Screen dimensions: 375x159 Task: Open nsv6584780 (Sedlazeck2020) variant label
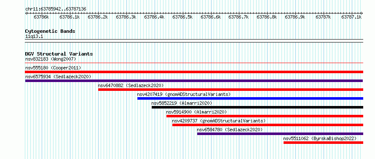pos(230,130)
